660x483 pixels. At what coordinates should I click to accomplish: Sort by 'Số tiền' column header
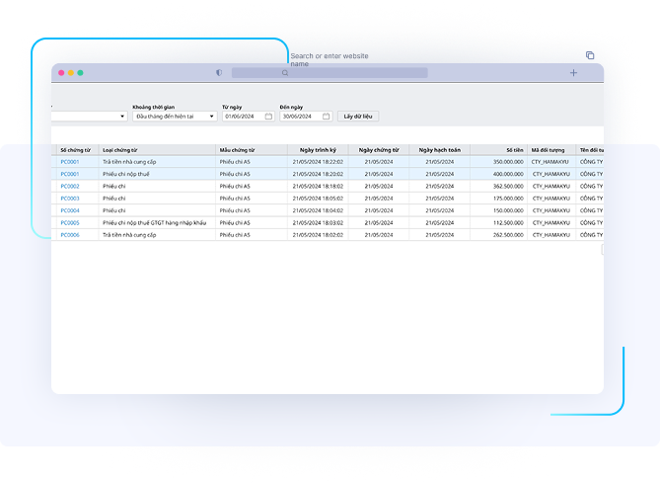tap(509, 149)
